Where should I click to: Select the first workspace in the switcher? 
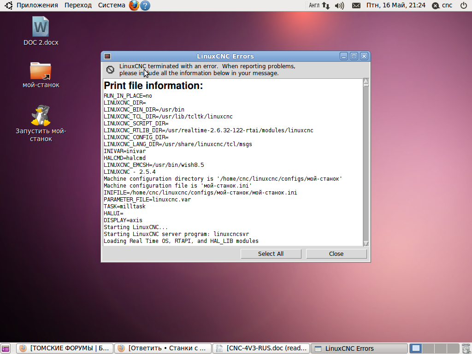point(416,348)
